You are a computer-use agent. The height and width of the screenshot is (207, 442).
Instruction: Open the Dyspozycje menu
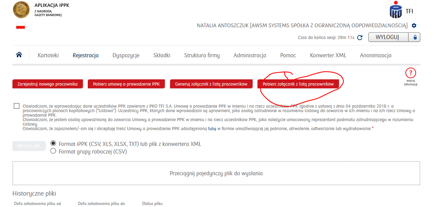click(x=126, y=55)
